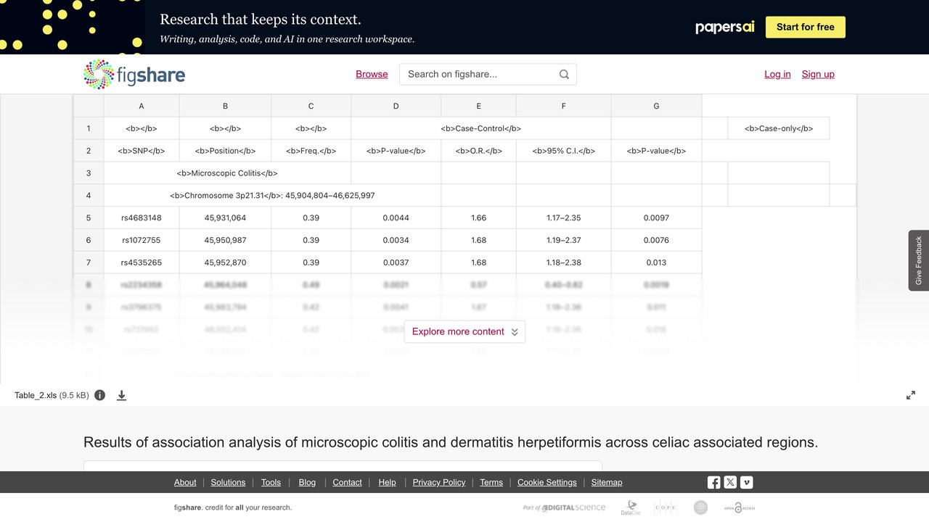The width and height of the screenshot is (929, 522).
Task: Click the Table_2.xls file name
Action: pos(36,395)
